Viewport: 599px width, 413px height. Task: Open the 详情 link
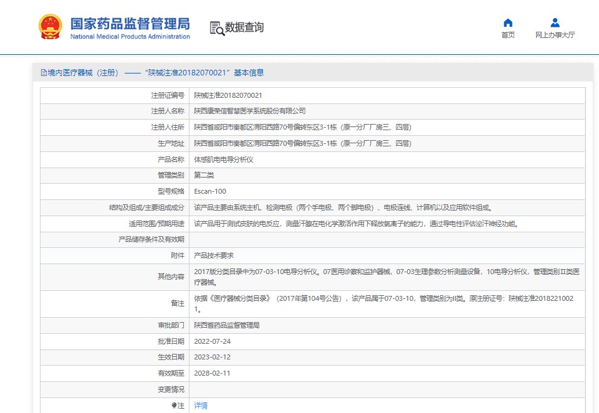(201, 406)
